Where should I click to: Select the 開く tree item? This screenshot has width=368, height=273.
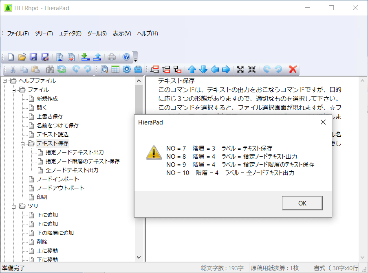click(42, 107)
